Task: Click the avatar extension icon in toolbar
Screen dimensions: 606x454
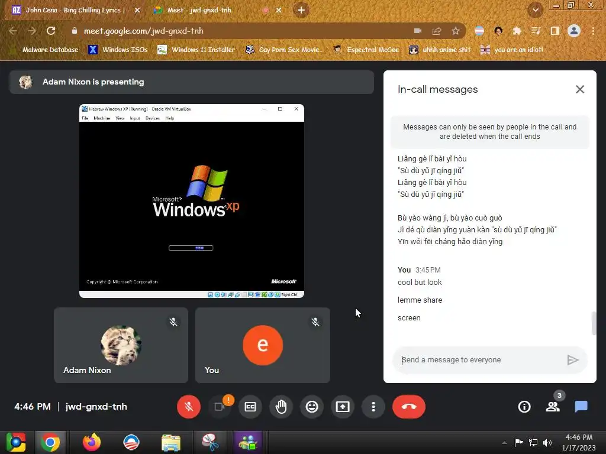Action: pyautogui.click(x=498, y=31)
